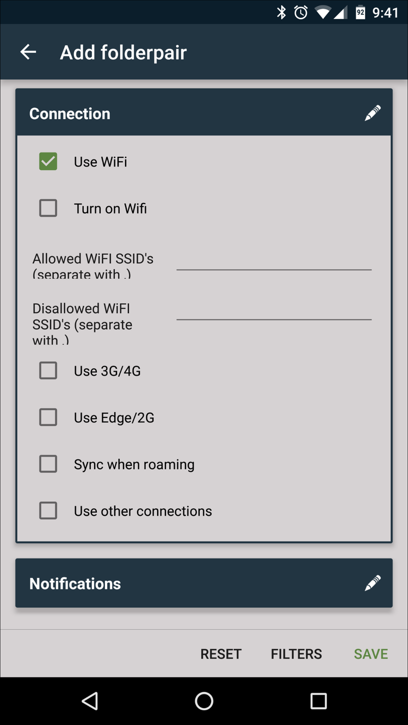Open the Connection section edit pencil
Screen dimensions: 408x725
372,113
